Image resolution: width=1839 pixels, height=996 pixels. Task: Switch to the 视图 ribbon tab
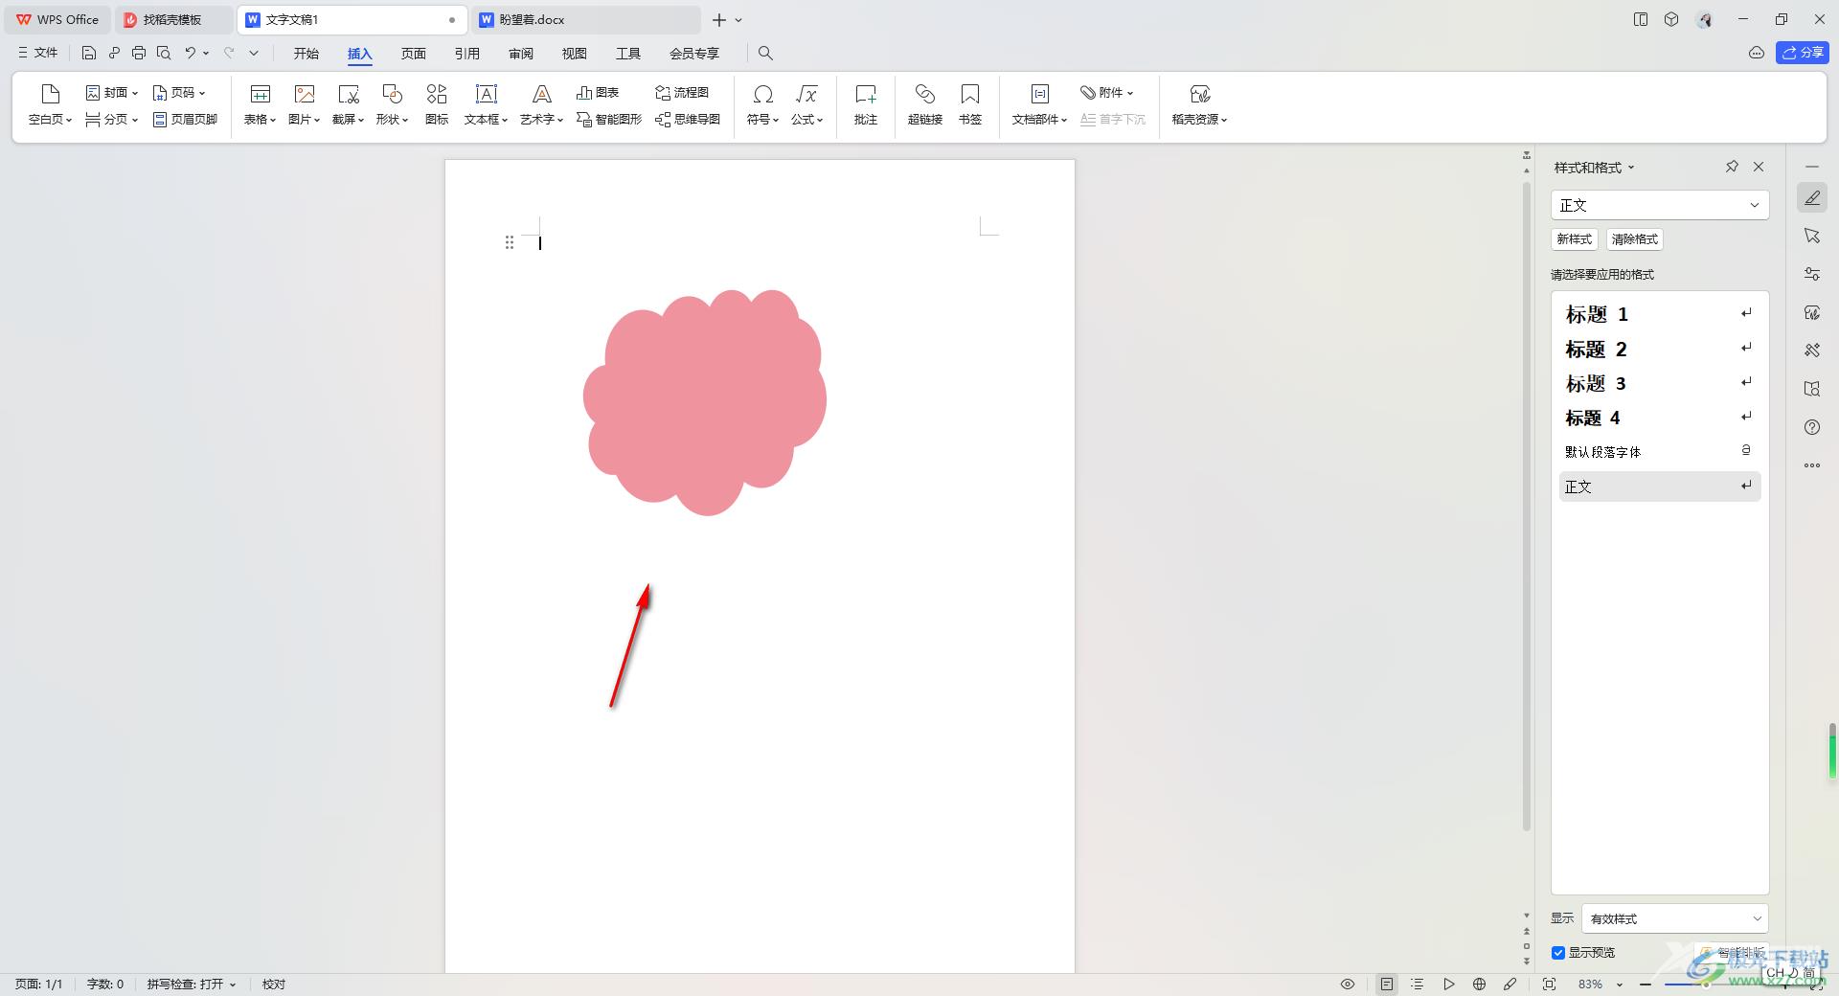(575, 54)
